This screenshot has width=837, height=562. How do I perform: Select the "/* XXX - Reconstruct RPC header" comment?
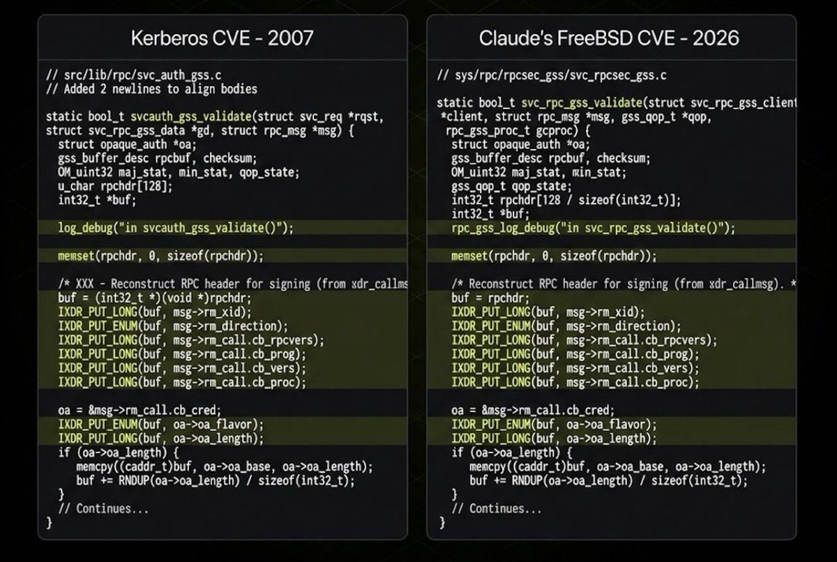tap(233, 284)
